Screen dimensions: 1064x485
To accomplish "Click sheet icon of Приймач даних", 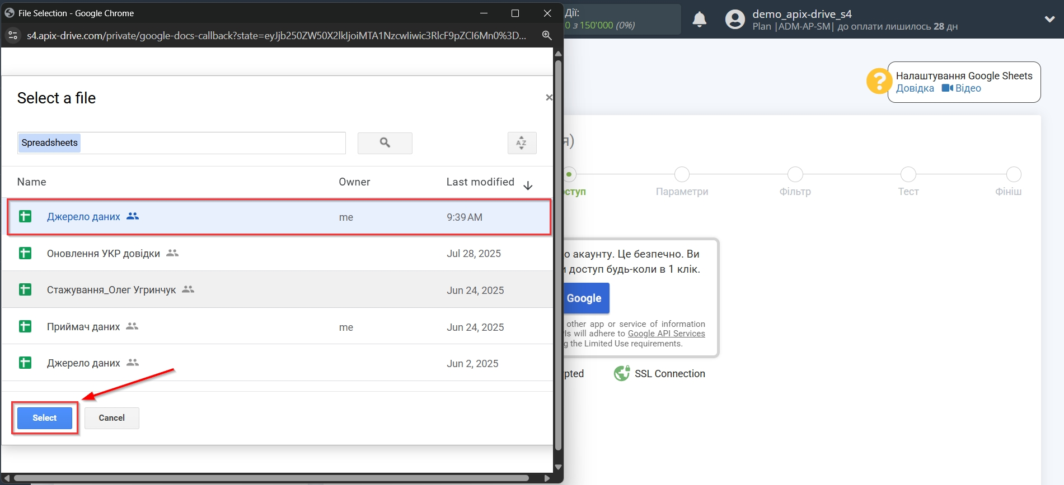I will [25, 326].
